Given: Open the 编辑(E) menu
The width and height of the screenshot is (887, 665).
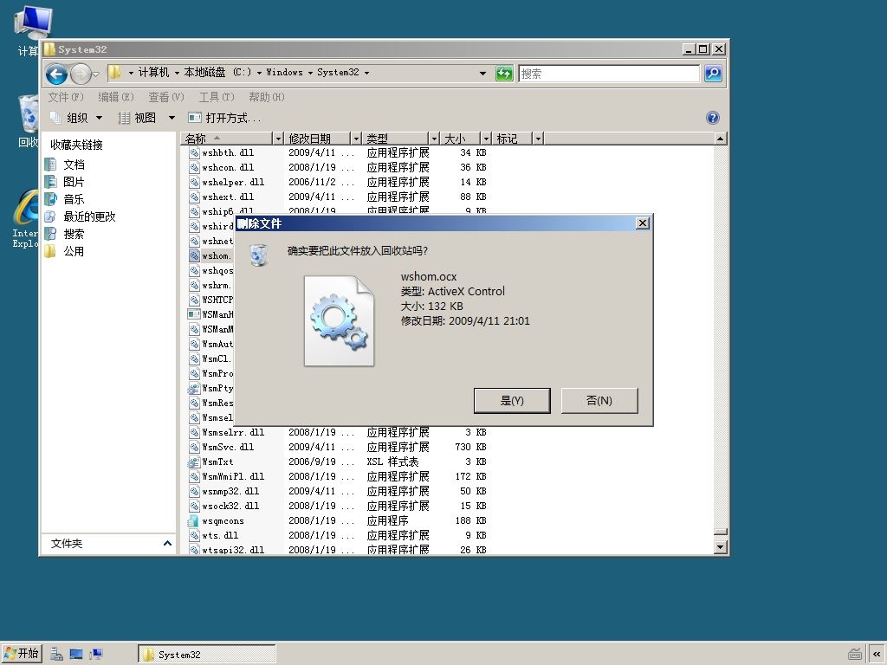Looking at the screenshot, I should tap(116, 97).
